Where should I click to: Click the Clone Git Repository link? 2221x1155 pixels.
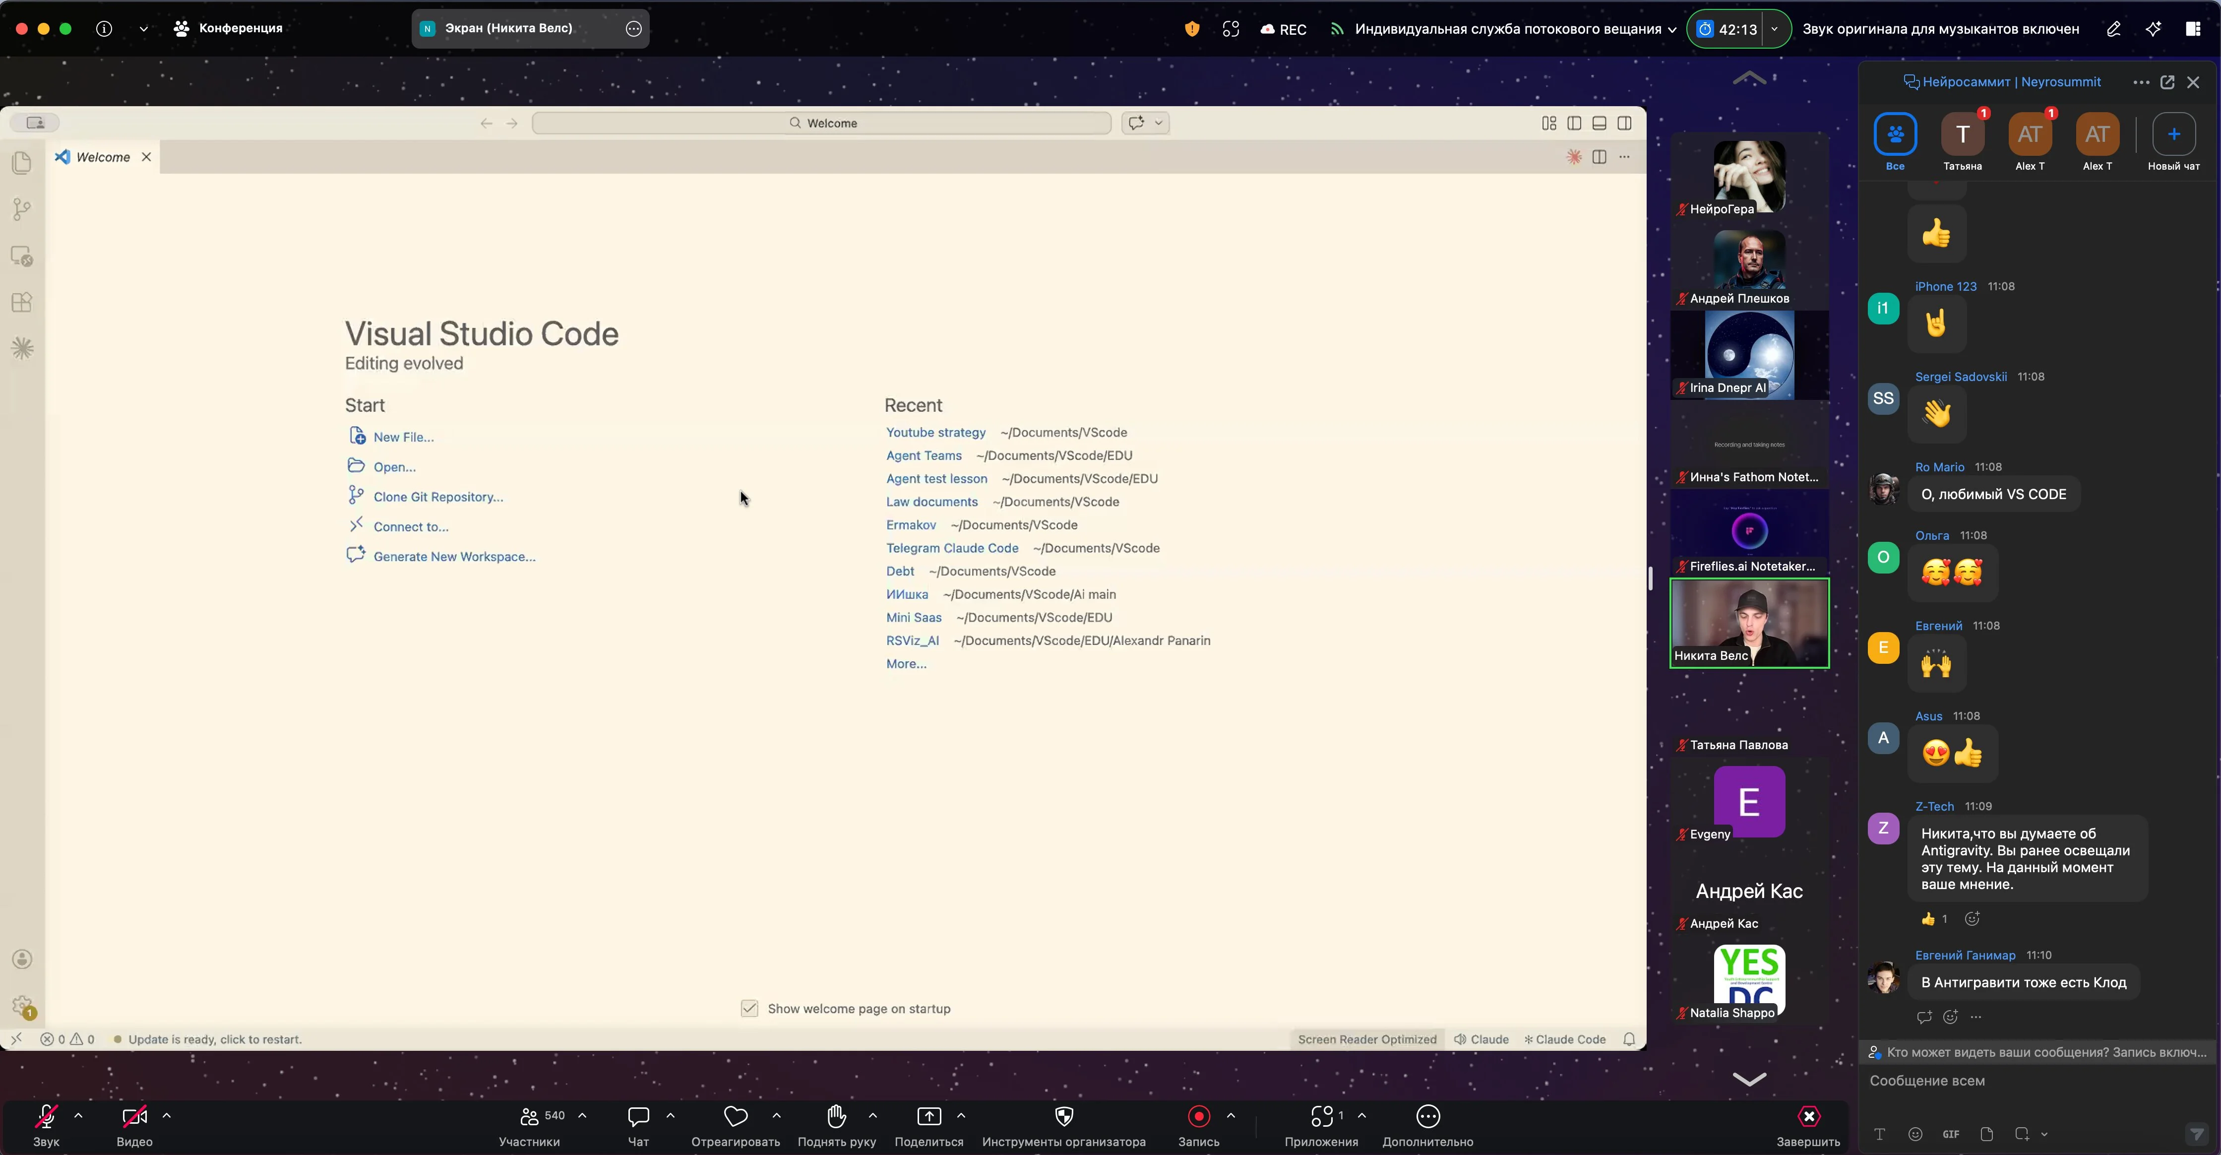point(438,497)
